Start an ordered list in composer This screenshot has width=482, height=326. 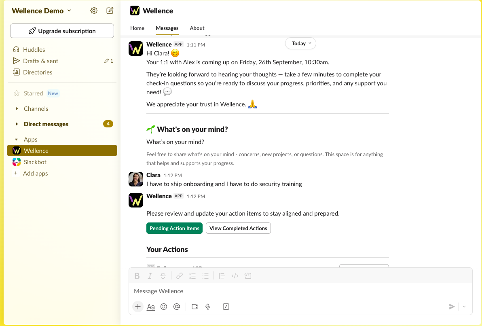[x=192, y=276]
